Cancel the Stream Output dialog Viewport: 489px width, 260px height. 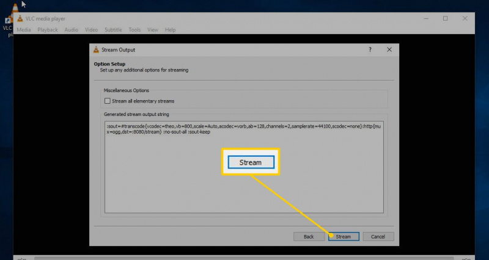point(378,237)
